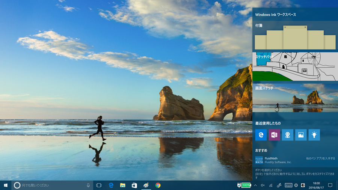Open the light bulb tips app tile
The image size is (338, 190).
click(314, 135)
